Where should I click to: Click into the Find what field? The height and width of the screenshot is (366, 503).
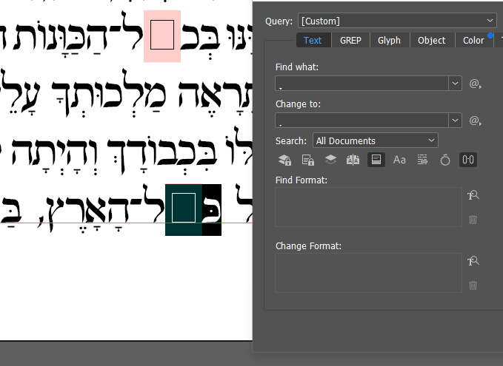(362, 84)
